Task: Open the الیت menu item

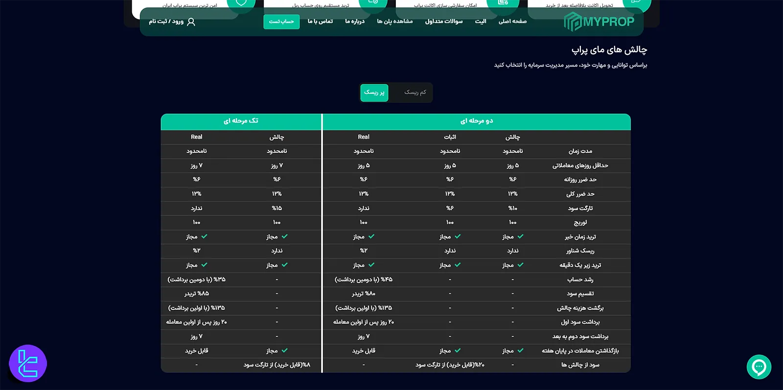Action: coord(481,22)
